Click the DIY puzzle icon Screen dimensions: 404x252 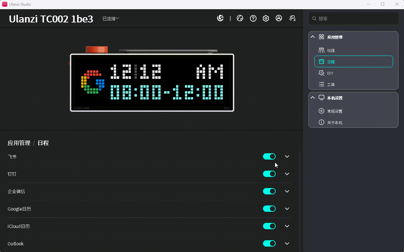click(x=321, y=73)
